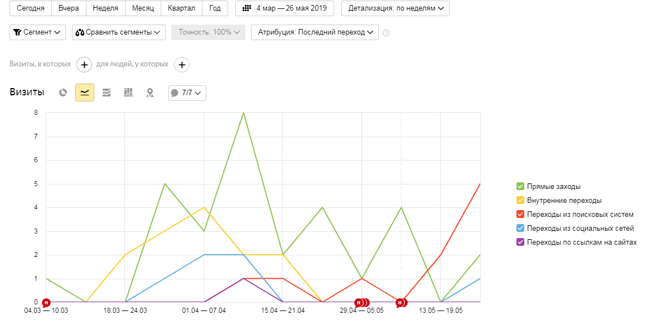Select the line chart view icon

click(x=85, y=93)
